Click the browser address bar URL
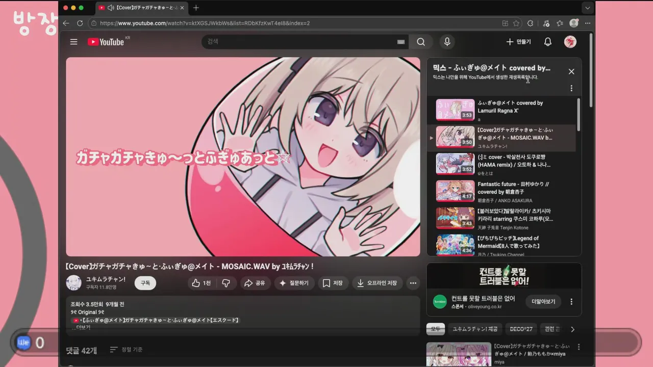653x367 pixels. pos(205,23)
